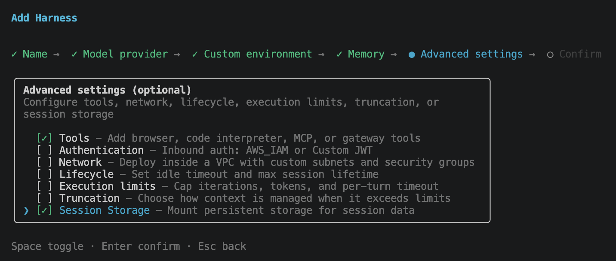The image size is (616, 261).
Task: Enable the Authentication checkbox
Action: point(45,150)
